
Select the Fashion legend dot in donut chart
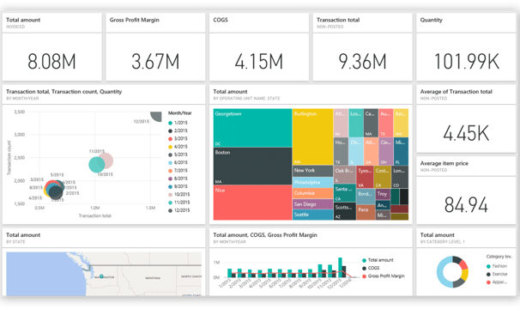click(488, 266)
